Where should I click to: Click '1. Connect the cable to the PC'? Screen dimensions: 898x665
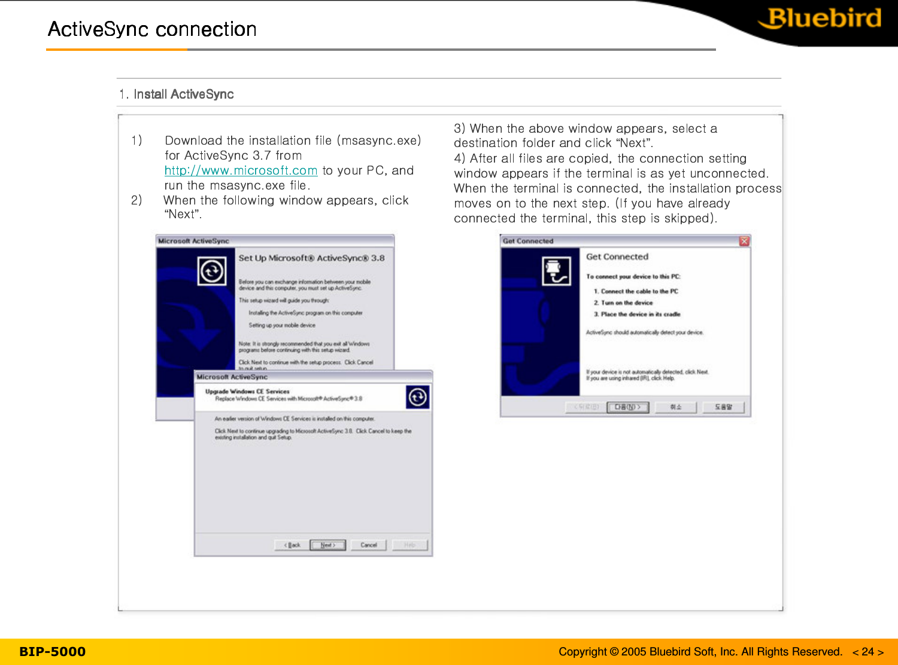tap(636, 291)
